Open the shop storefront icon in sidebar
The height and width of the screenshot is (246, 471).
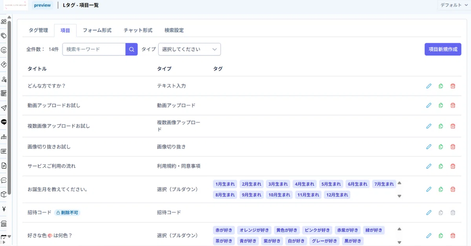click(x=4, y=224)
